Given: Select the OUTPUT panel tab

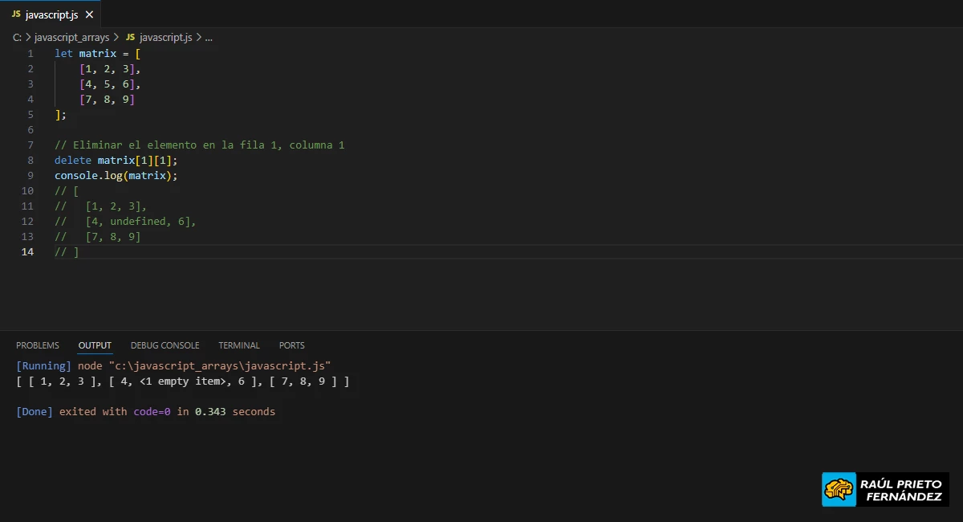Looking at the screenshot, I should tap(94, 345).
